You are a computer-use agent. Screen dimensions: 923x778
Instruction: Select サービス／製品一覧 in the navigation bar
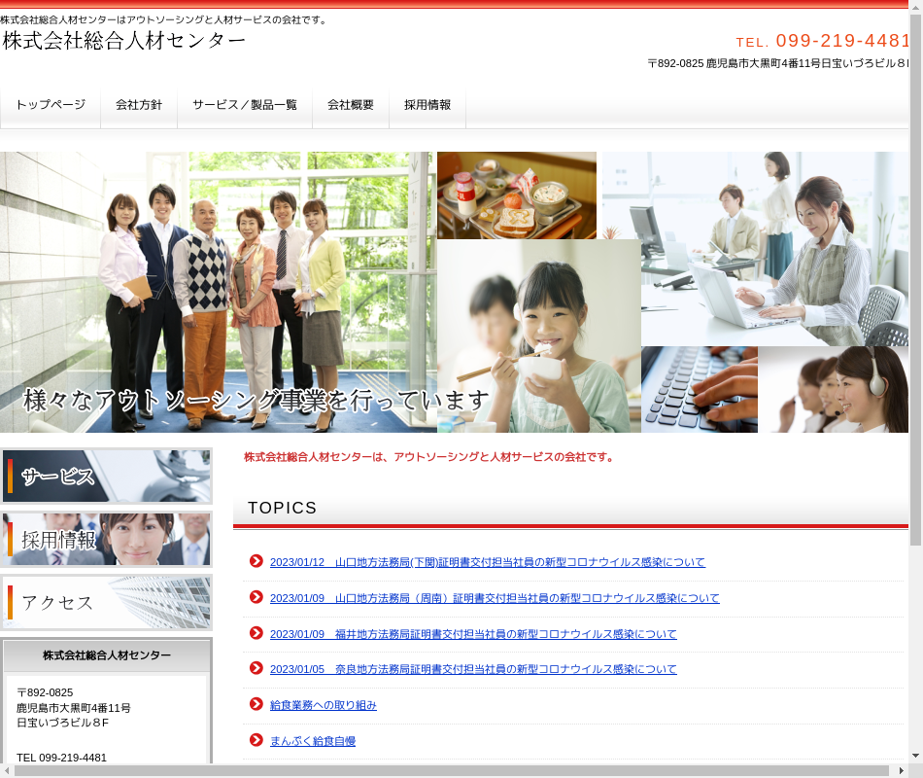pos(245,105)
